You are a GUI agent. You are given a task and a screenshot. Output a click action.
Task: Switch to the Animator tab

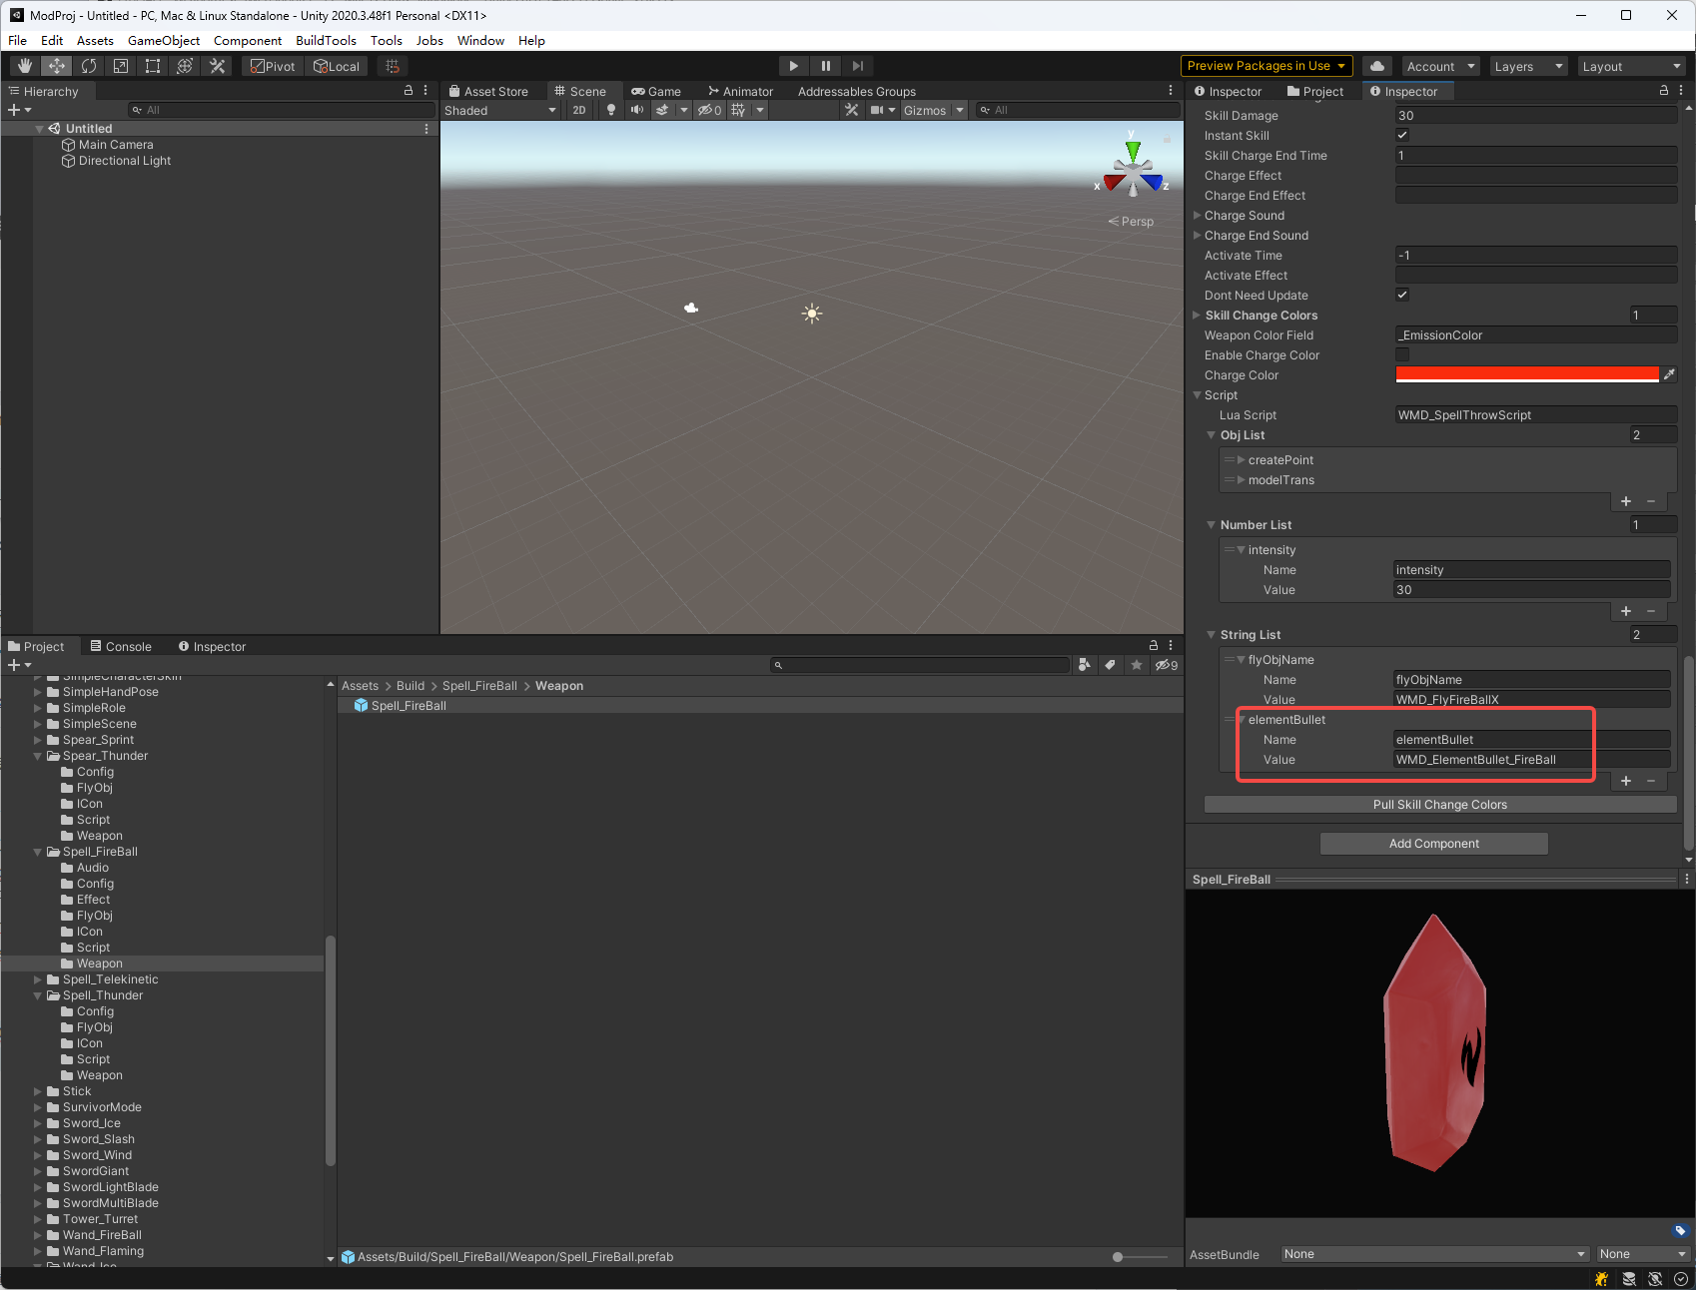(740, 91)
